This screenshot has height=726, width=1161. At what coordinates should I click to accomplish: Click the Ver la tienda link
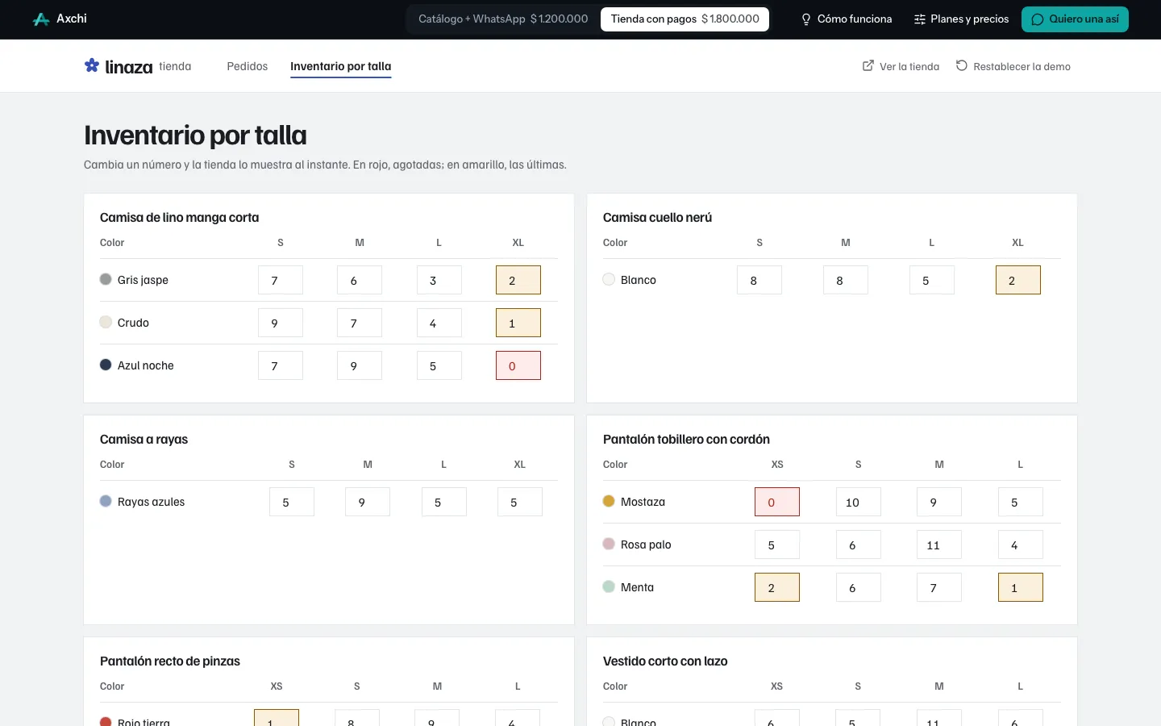(901, 66)
